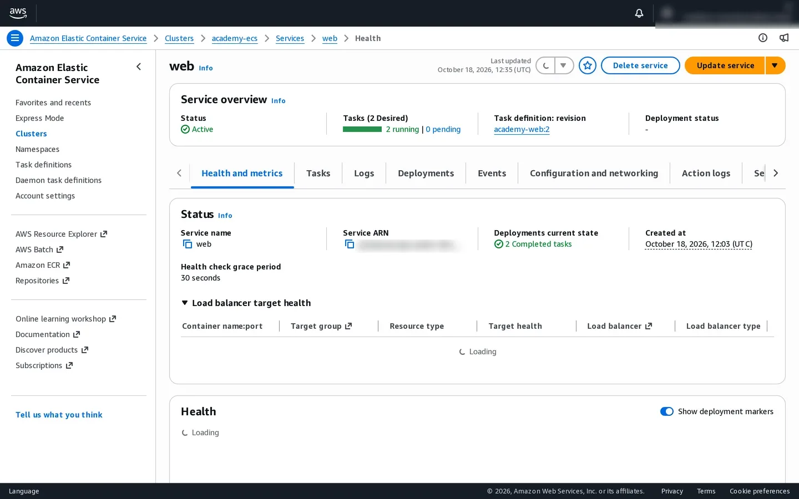
Task: Open the notifications bell
Action: [x=639, y=13]
